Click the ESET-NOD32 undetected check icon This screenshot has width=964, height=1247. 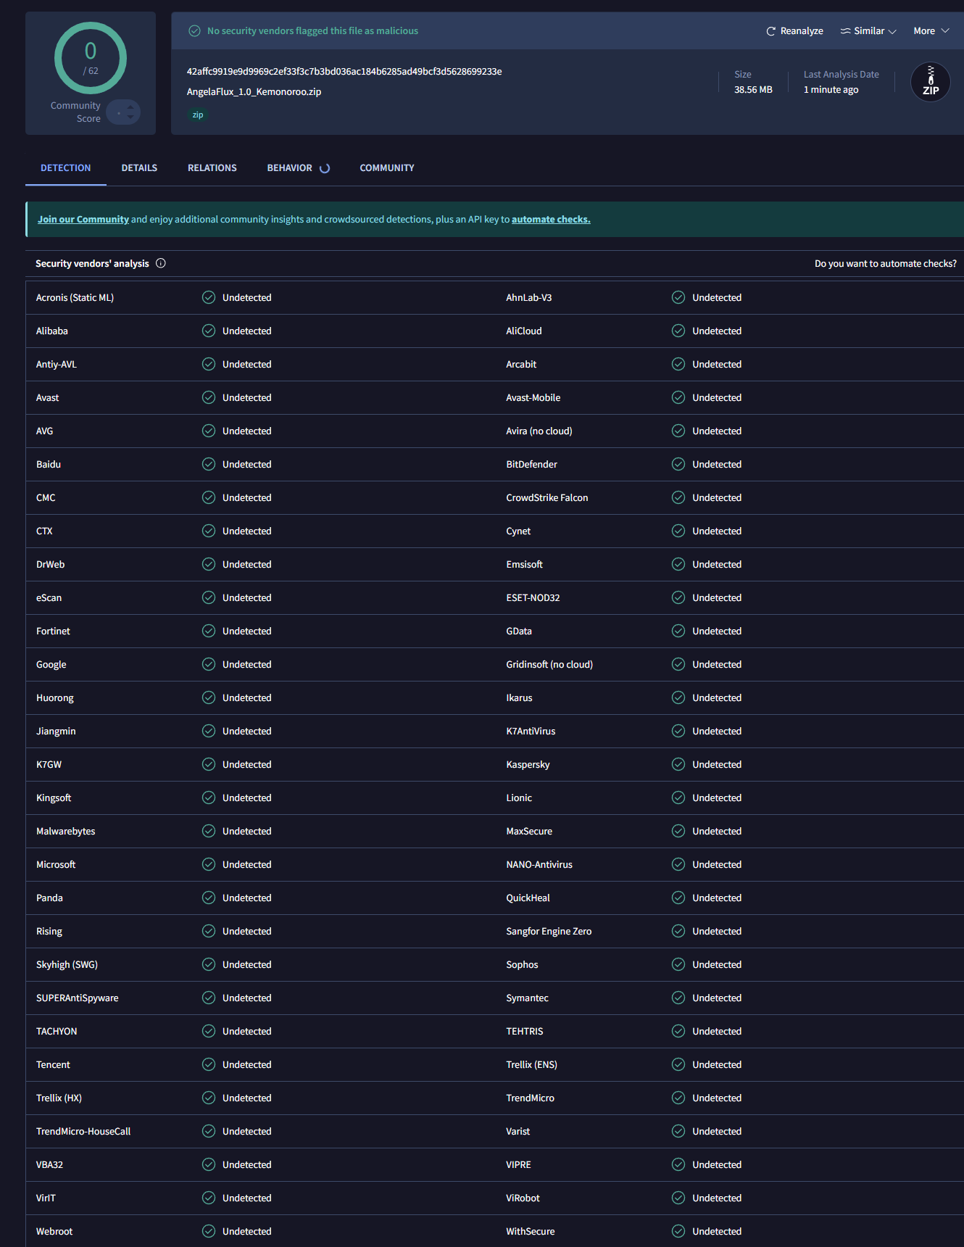tap(678, 597)
